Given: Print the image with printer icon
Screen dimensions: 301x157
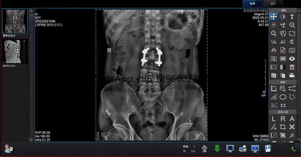Looking at the screenshot, I should click(242, 148).
